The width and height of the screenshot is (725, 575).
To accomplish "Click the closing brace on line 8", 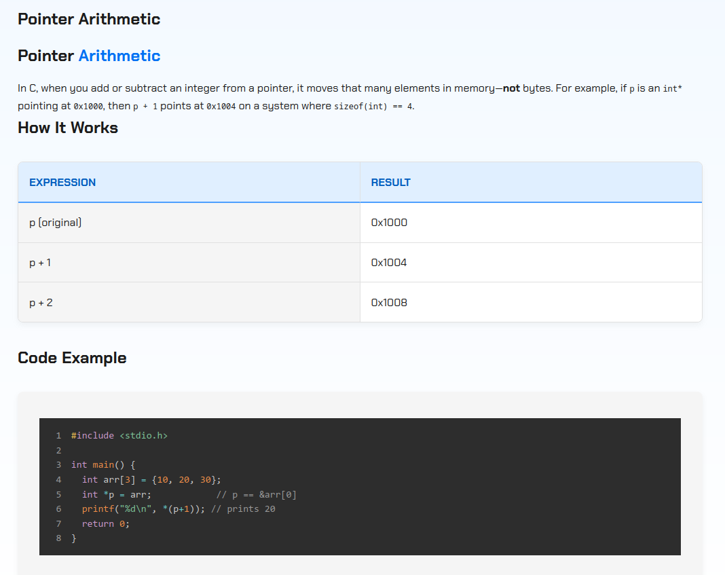I will pos(73,538).
